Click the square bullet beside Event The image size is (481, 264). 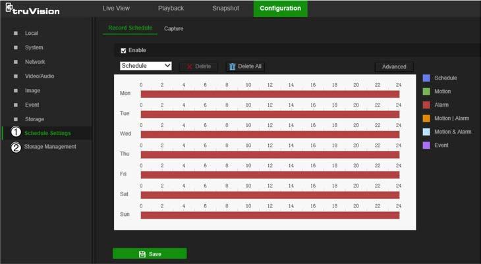(x=16, y=105)
